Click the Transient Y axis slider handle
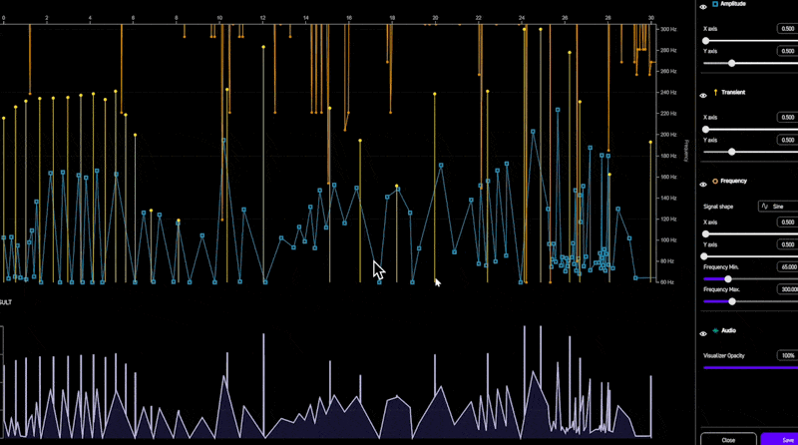Screen dimensions: 798x445 tap(732, 152)
